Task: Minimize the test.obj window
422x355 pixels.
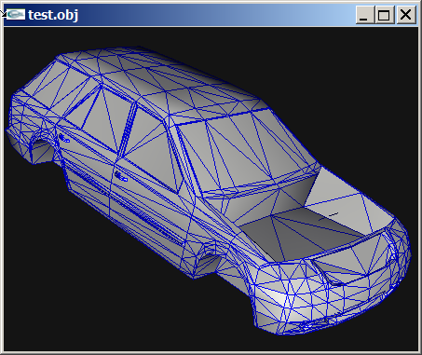Action: click(x=364, y=15)
